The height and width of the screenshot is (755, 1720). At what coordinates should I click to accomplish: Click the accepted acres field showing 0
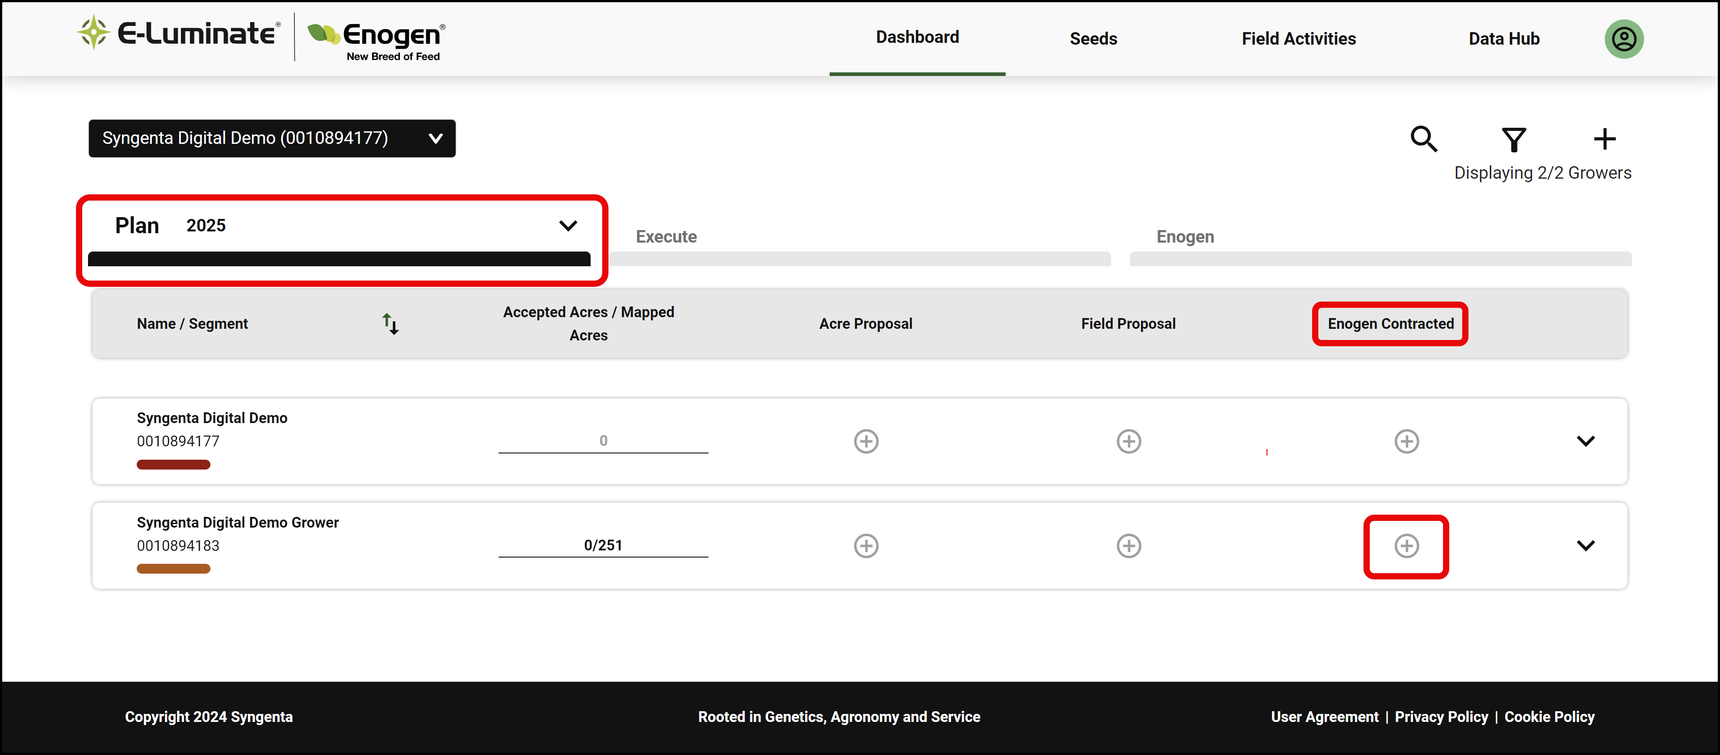click(603, 441)
